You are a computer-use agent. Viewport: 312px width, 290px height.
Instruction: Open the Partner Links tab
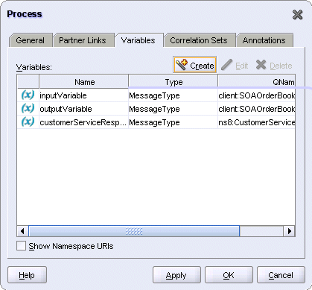coord(83,40)
